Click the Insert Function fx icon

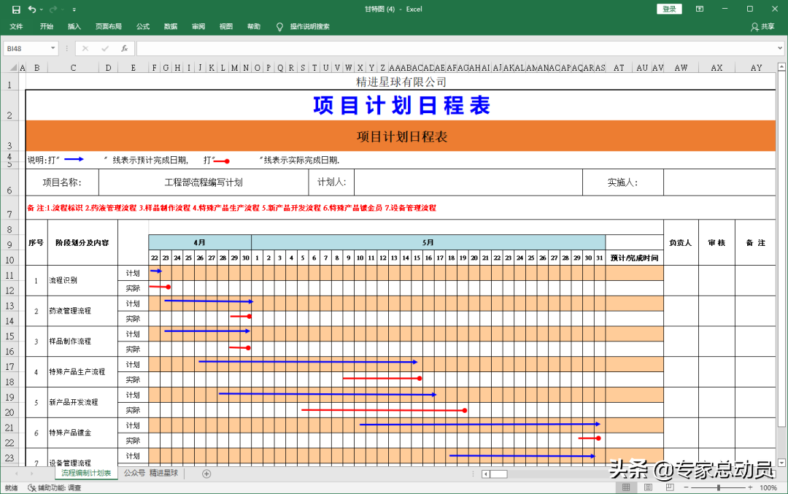pos(124,48)
